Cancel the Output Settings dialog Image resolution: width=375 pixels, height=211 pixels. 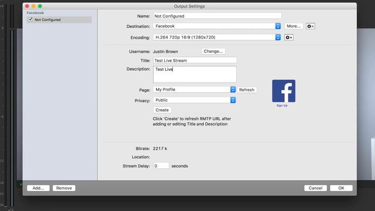(x=315, y=188)
